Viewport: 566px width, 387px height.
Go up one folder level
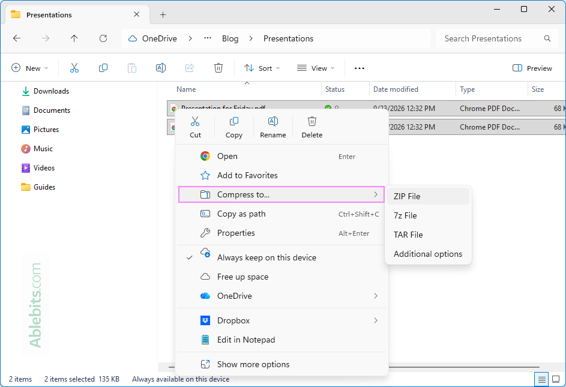click(x=74, y=38)
